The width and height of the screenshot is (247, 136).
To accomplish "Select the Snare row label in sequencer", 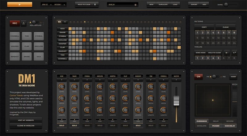I will [x=63, y=33].
